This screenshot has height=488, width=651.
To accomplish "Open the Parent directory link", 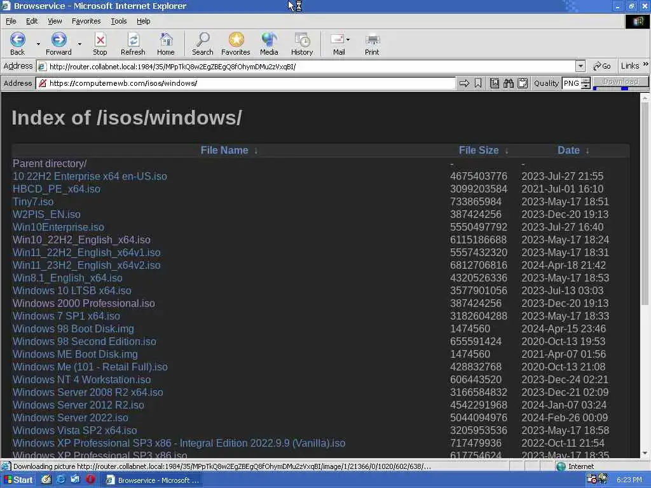I will pos(50,163).
